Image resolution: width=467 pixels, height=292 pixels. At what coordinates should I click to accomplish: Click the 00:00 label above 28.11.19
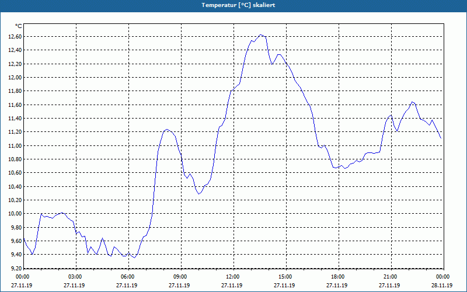click(442, 277)
